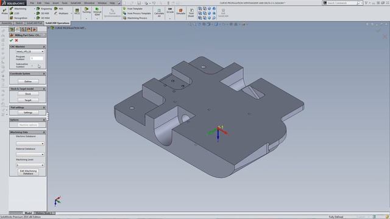This screenshot has height=219, width=390.
Task: Collapse the CNC-Machine section
Action: pos(44,47)
